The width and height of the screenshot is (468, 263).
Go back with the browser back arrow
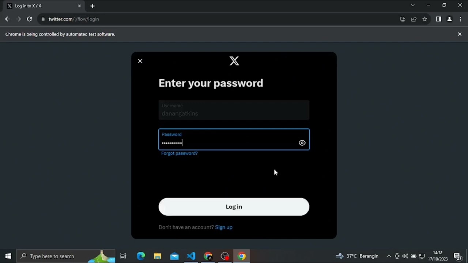tap(7, 19)
